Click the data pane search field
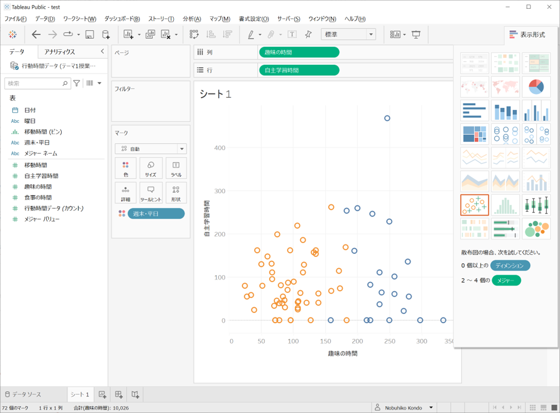This screenshot has height=413, width=560. [37, 83]
